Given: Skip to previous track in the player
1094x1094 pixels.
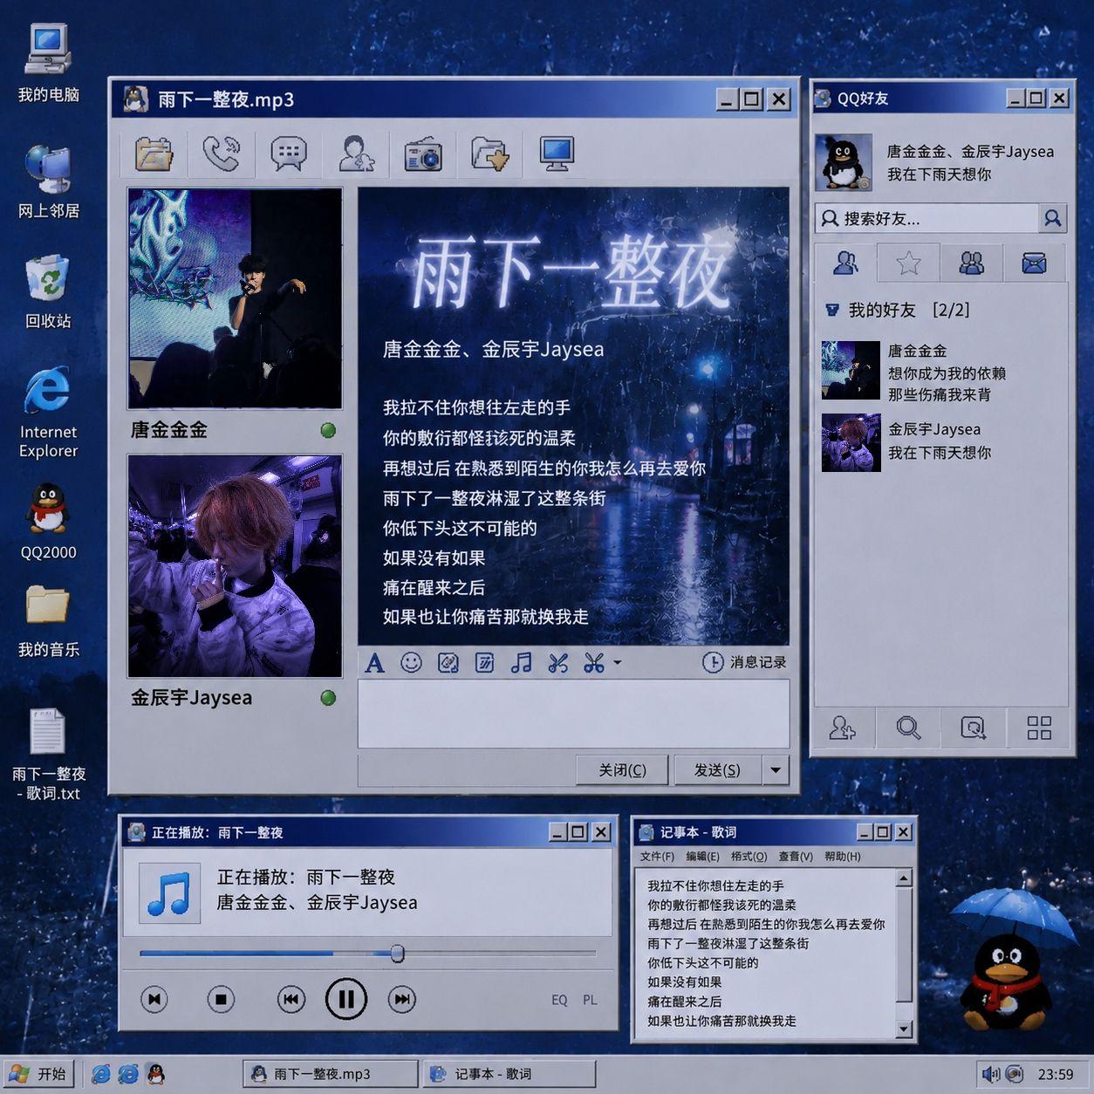Looking at the screenshot, I should (291, 999).
